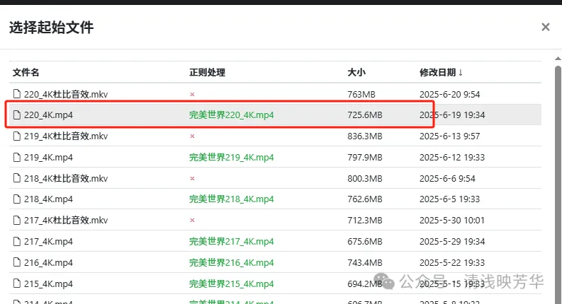Click red × mark for 217_4K杜比音效.mkv
This screenshot has height=304, width=562.
[192, 221]
